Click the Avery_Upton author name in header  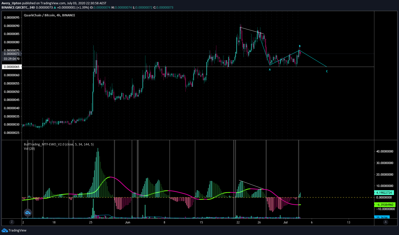(11, 3)
